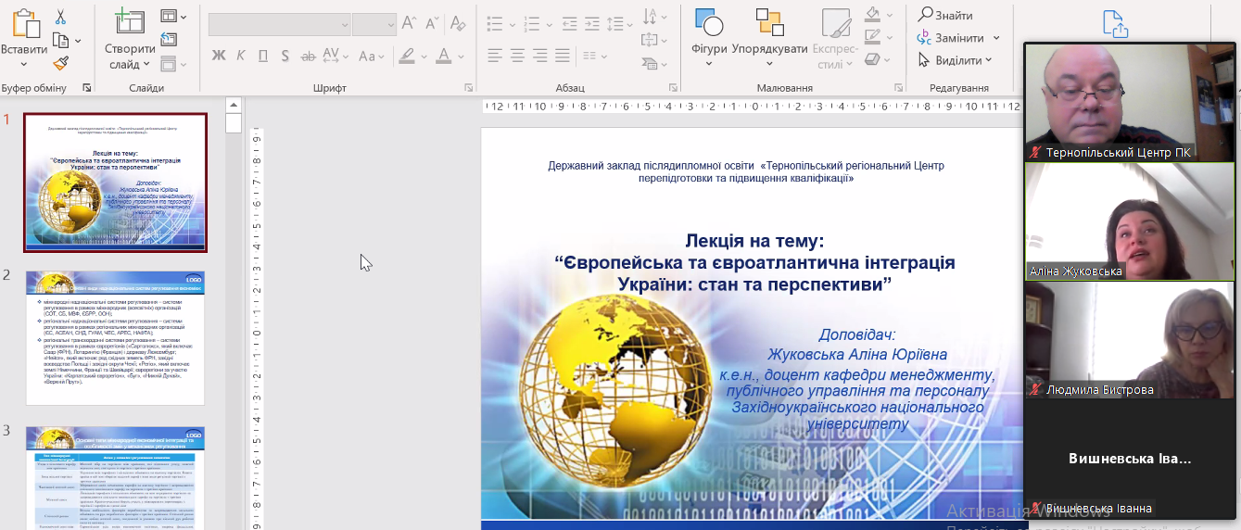Open the Фігури shapes gallery
1241x530 pixels.
tap(709, 39)
